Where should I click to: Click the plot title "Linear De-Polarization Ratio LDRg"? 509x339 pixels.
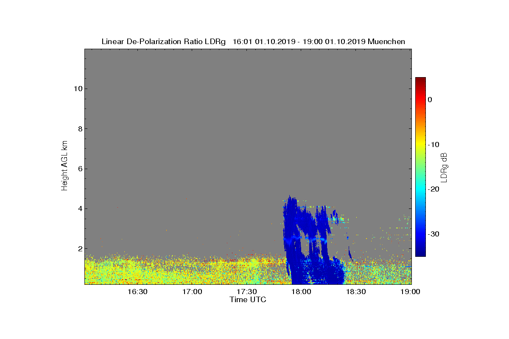[x=165, y=42]
